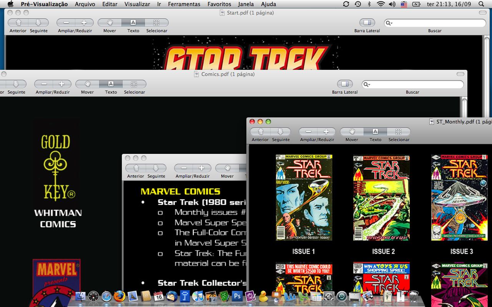The image size is (492, 307).
Task: Choose Mover hand tool in Comics.pdf
Action: (87, 84)
